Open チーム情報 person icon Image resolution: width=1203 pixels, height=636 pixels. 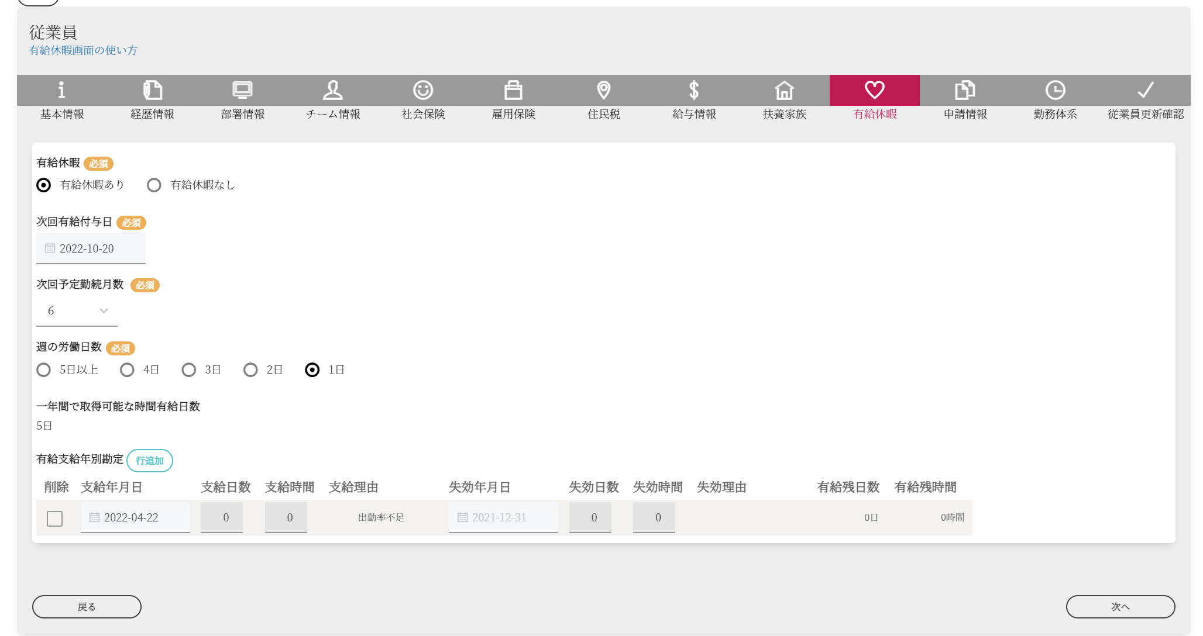(x=333, y=90)
